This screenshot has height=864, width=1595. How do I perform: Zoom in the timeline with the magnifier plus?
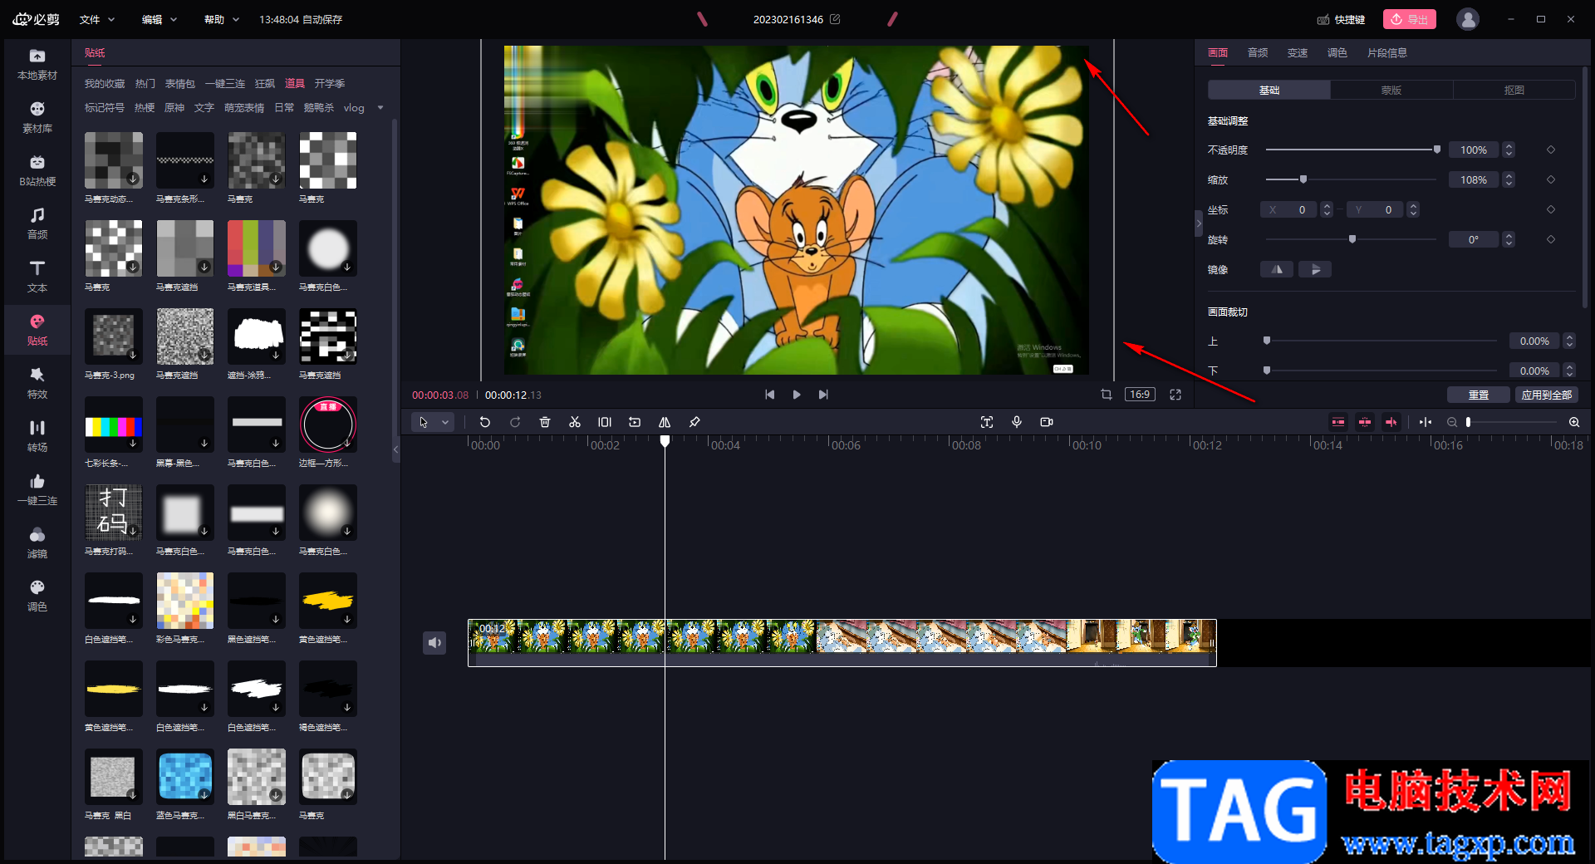1574,422
